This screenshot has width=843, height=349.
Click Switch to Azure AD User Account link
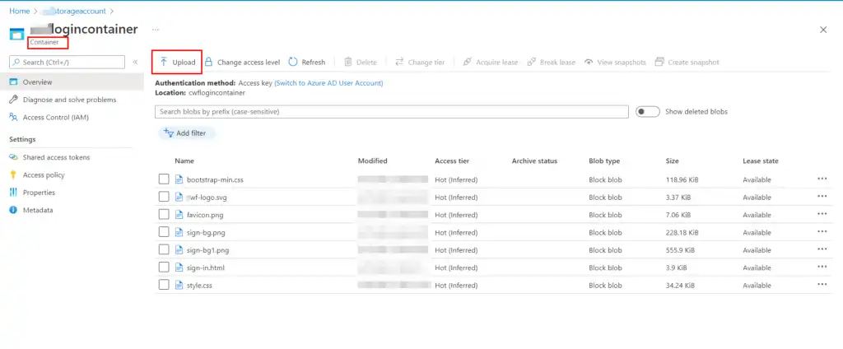click(x=328, y=83)
